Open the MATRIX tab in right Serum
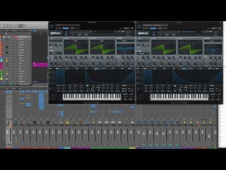Viewport: 226px width, 170px height. pos(167,34)
